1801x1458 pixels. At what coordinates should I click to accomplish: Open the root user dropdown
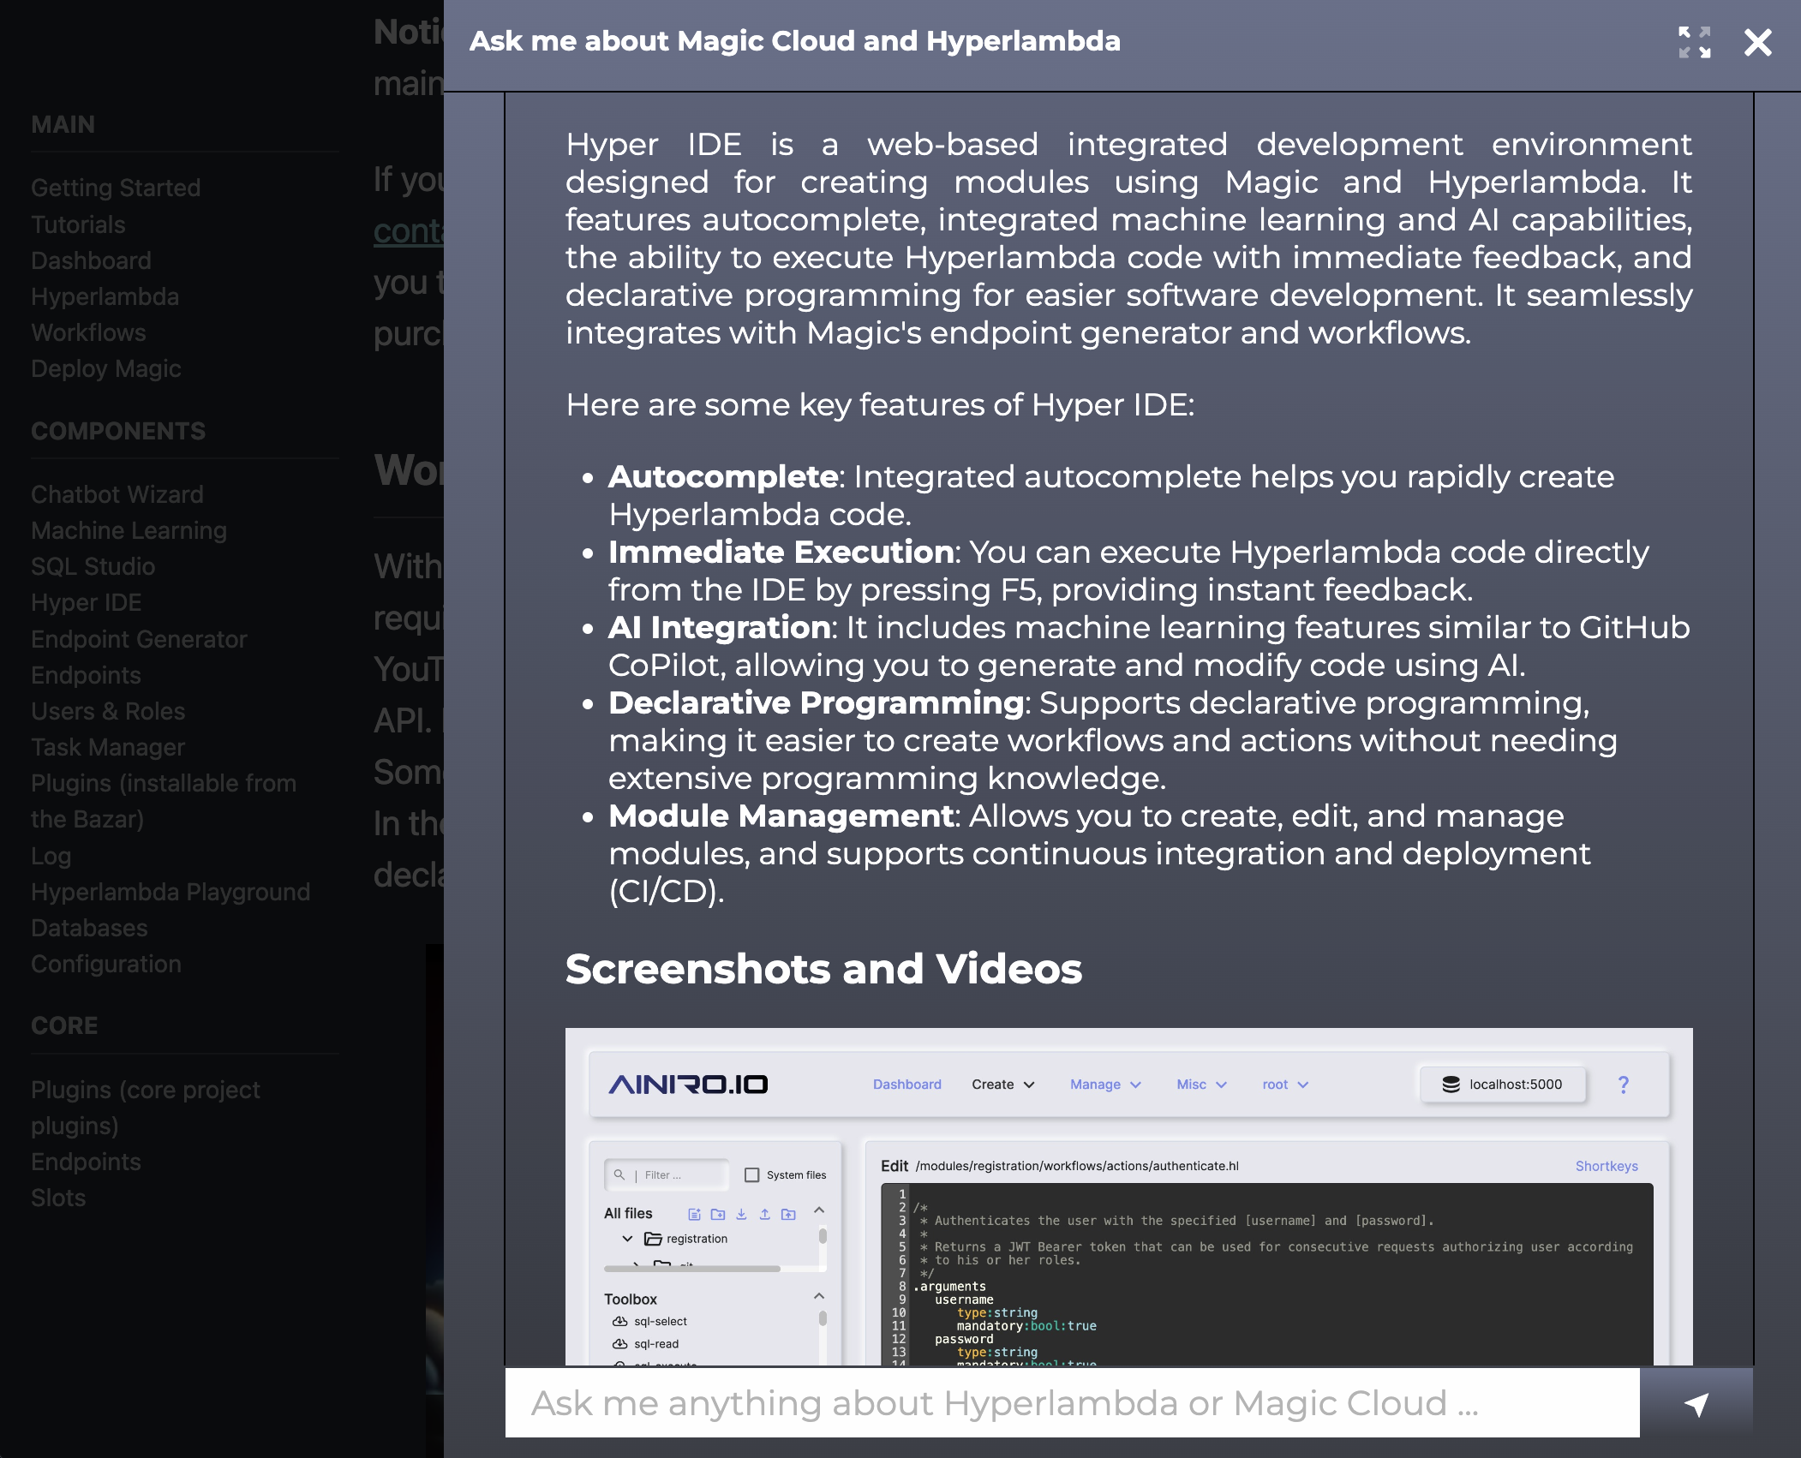pos(1285,1085)
